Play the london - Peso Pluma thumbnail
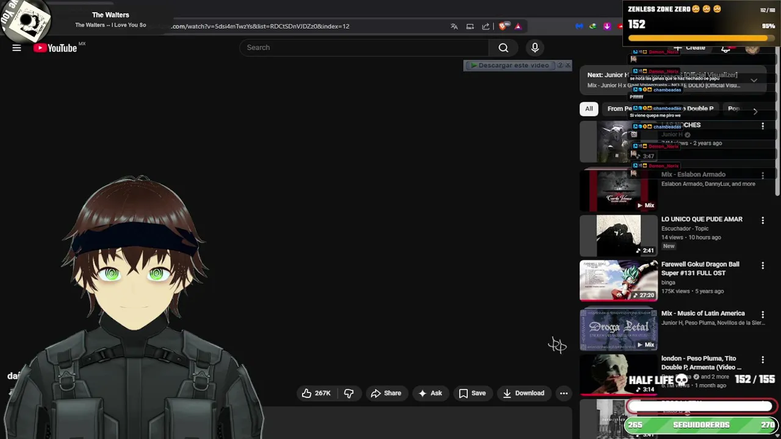This screenshot has width=781, height=439. (x=619, y=374)
